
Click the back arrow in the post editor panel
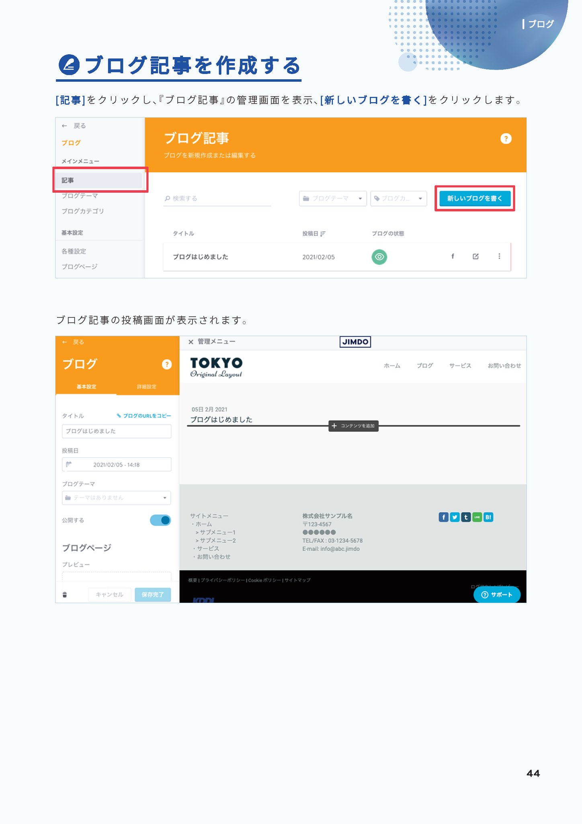click(x=64, y=342)
